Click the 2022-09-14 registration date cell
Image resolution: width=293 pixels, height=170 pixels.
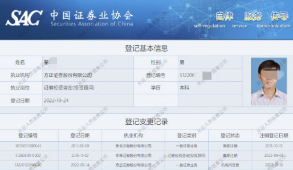[x=80, y=165]
